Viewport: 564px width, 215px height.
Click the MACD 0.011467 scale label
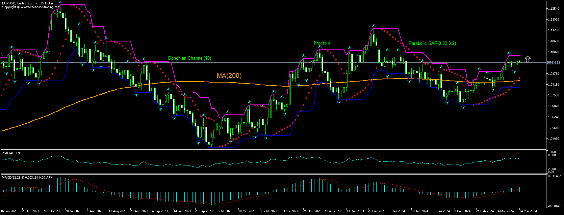[x=554, y=176]
